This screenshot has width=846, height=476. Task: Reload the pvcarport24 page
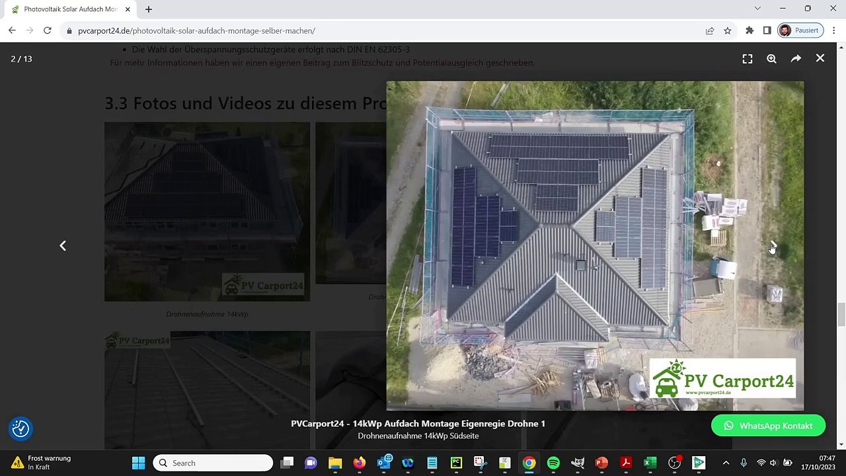pyautogui.click(x=48, y=30)
